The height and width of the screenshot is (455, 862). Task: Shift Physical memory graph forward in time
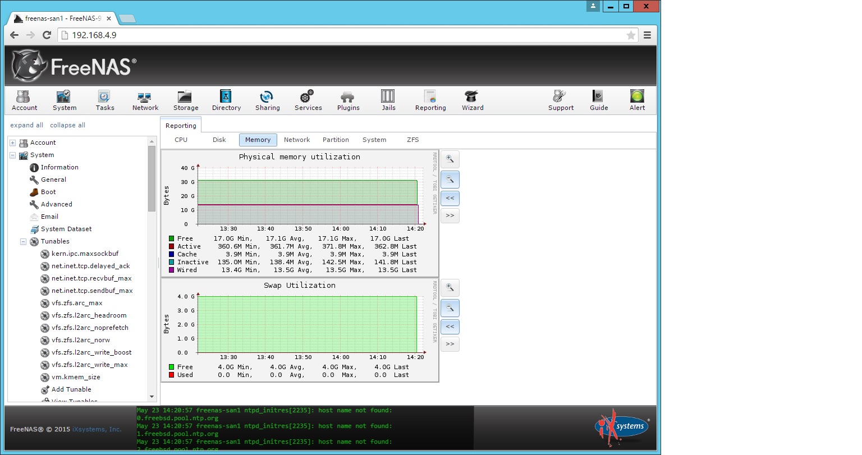pos(450,215)
